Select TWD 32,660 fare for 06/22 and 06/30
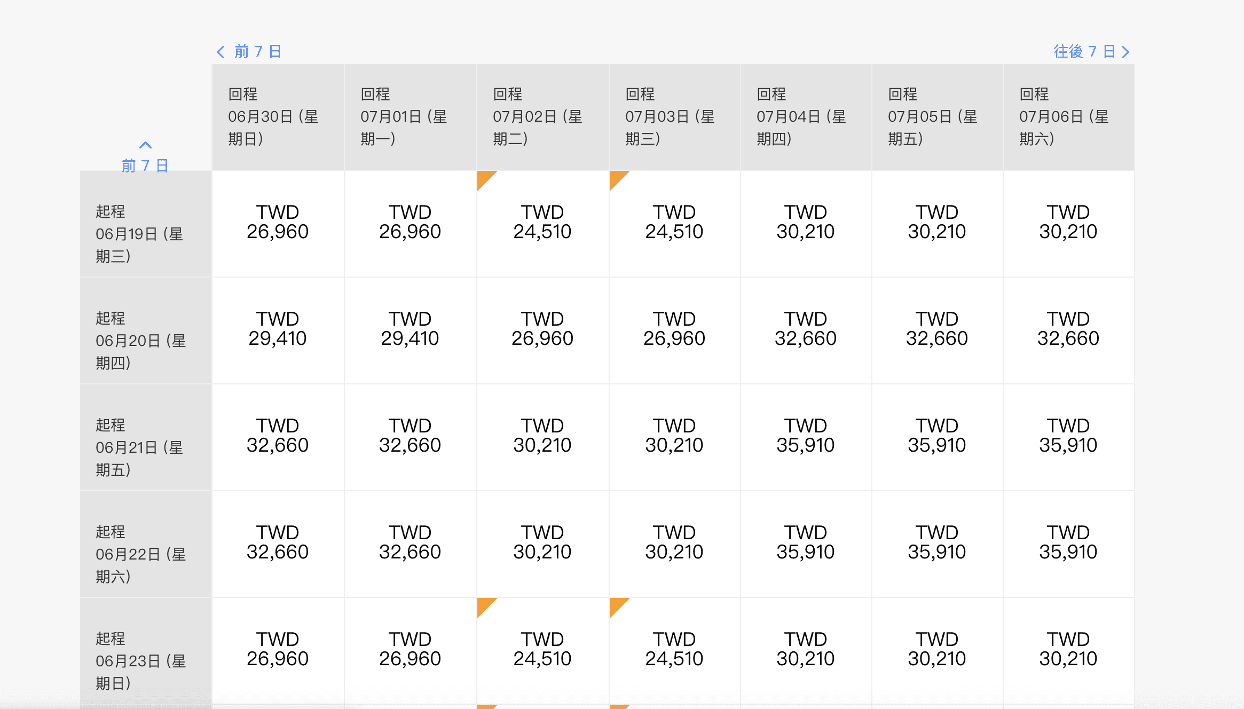 [x=278, y=544]
